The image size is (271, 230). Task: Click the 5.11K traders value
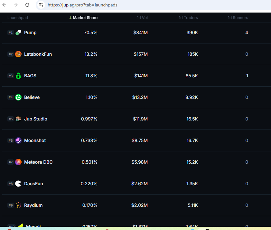point(193,205)
